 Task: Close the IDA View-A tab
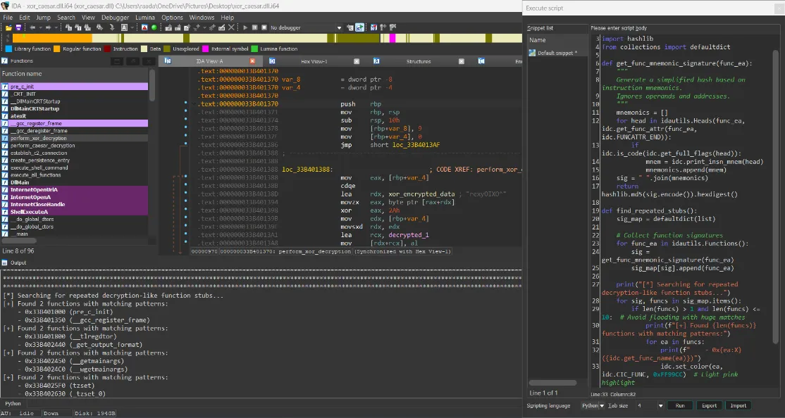click(252, 61)
